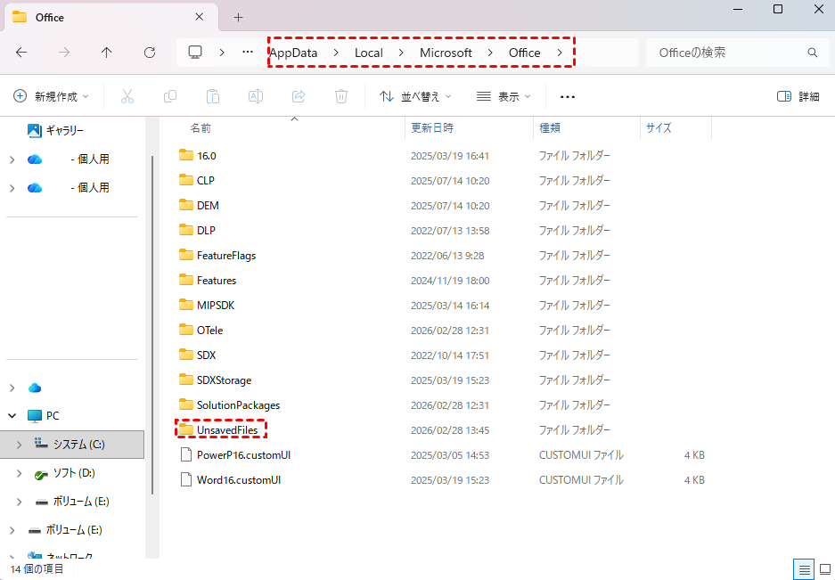Click the Cut scissors icon in toolbar
The height and width of the screenshot is (580, 835).
tap(127, 96)
